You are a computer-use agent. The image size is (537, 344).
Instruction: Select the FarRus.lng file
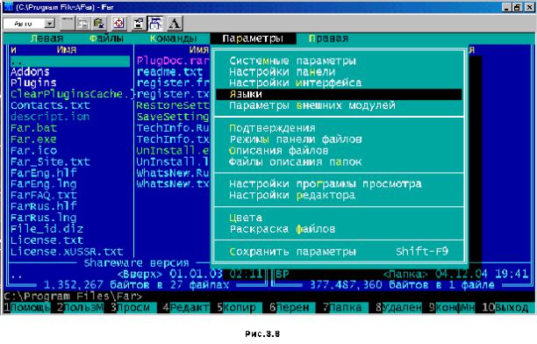[44, 218]
